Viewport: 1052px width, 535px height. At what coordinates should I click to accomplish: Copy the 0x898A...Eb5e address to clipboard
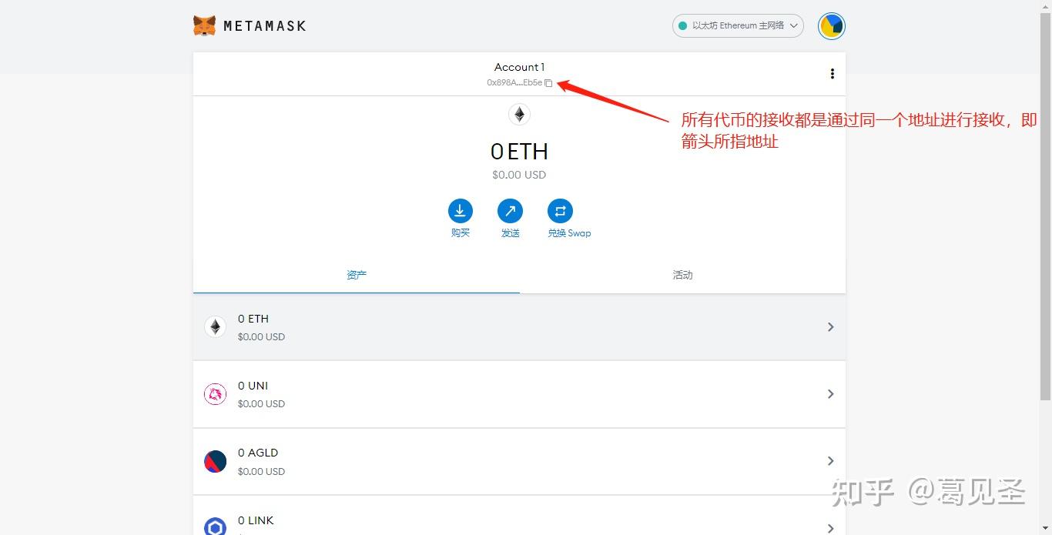click(548, 83)
